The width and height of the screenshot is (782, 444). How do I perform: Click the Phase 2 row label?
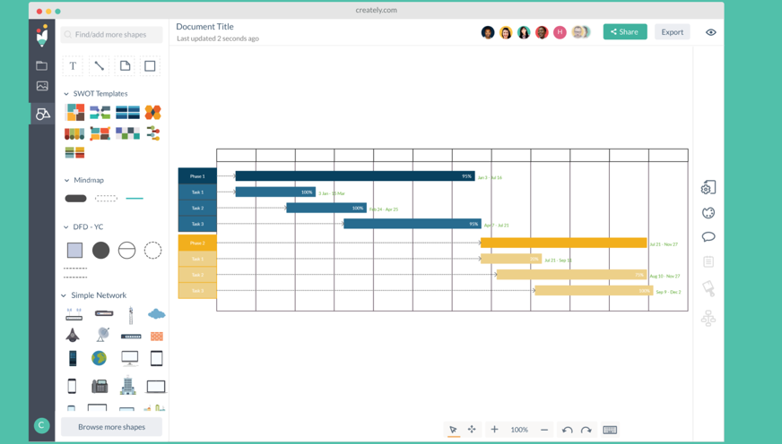pyautogui.click(x=197, y=243)
